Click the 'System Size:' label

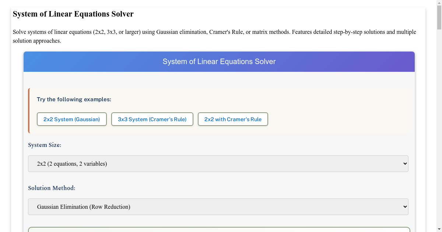pyautogui.click(x=45, y=145)
